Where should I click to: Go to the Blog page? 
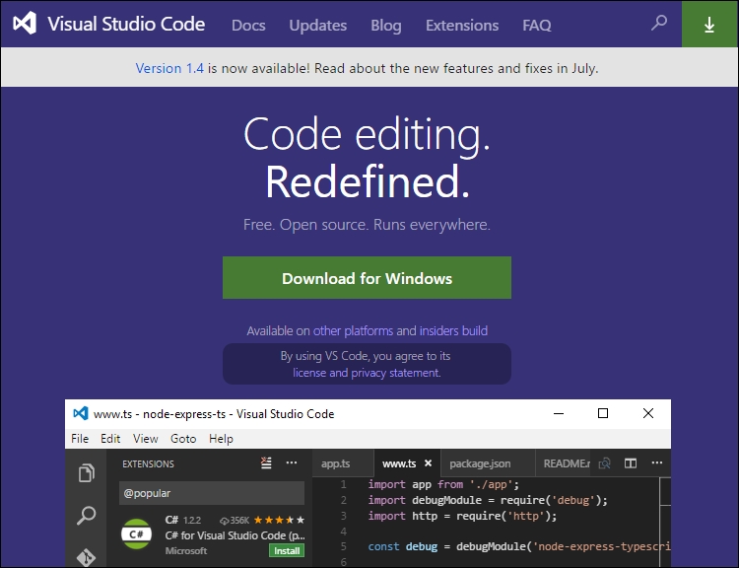(386, 25)
